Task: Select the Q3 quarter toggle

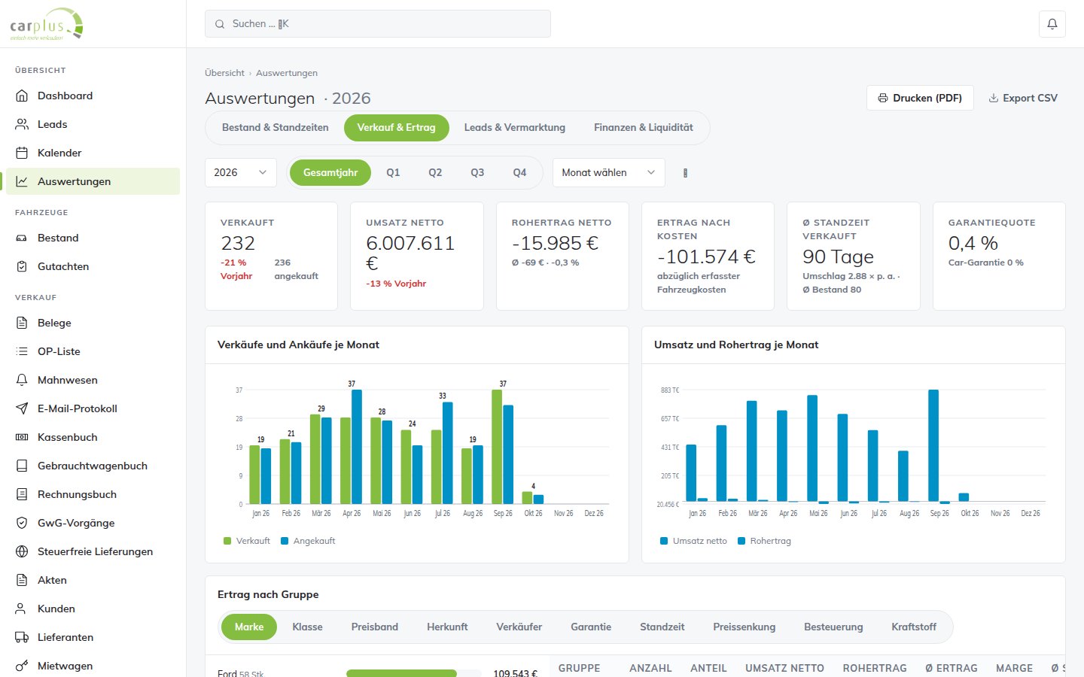Action: pyautogui.click(x=477, y=172)
